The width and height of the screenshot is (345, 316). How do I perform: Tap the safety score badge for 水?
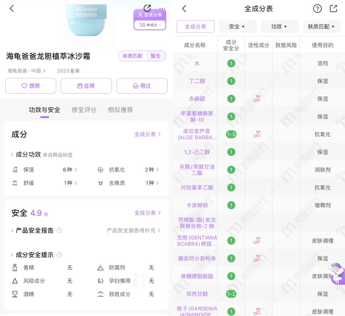click(x=231, y=63)
